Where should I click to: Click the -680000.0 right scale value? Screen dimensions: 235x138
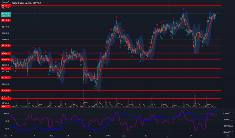pos(228,126)
